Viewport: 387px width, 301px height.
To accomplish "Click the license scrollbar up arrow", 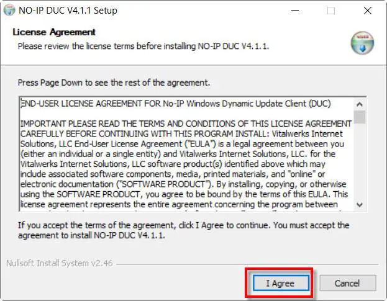I will pos(360,102).
